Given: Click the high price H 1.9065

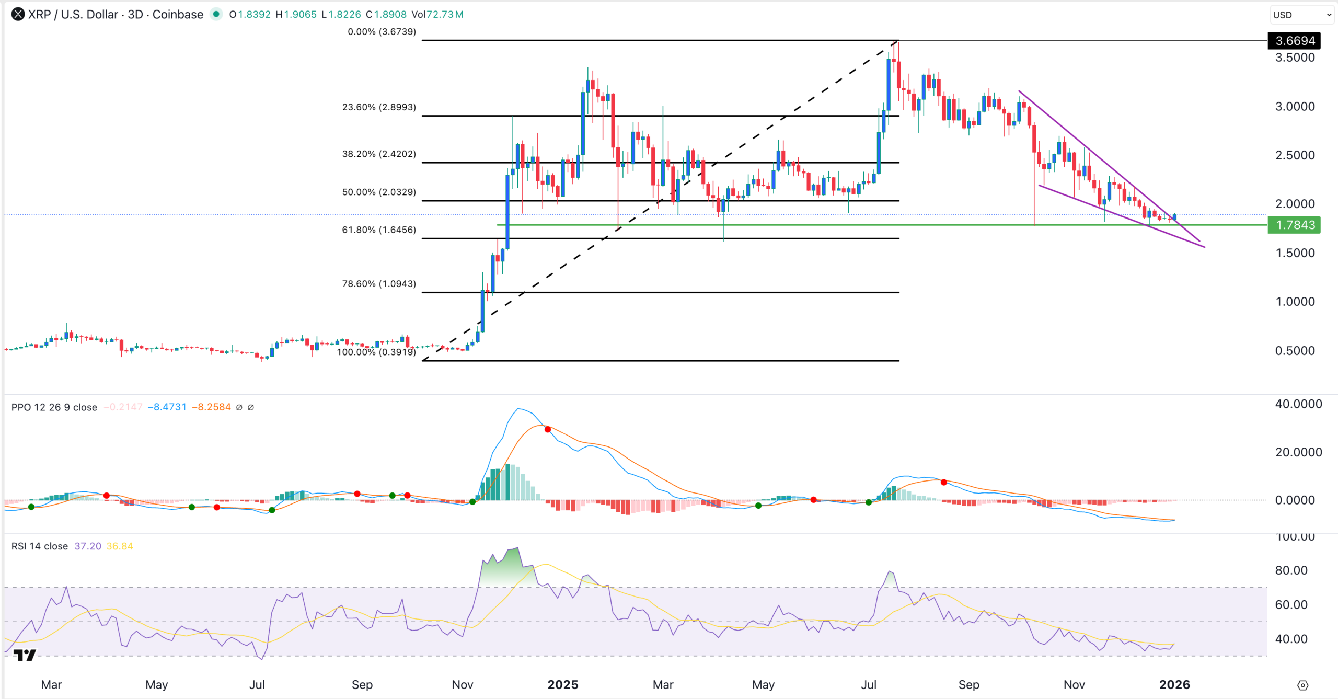Looking at the screenshot, I should pyautogui.click(x=296, y=15).
